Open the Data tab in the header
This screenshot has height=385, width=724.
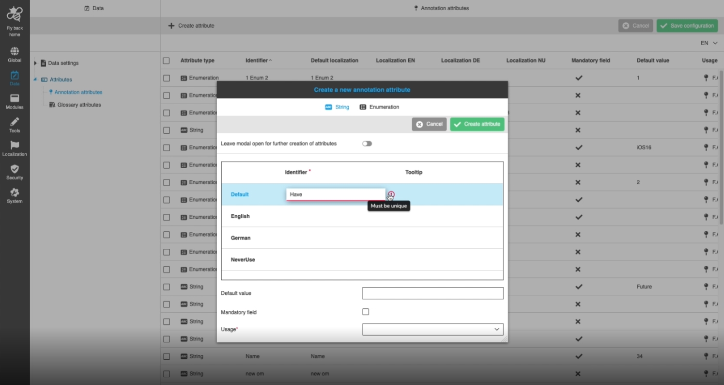click(x=94, y=8)
